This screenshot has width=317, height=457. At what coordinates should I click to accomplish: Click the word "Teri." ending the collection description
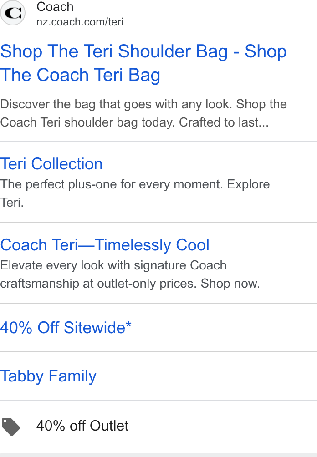(x=12, y=203)
